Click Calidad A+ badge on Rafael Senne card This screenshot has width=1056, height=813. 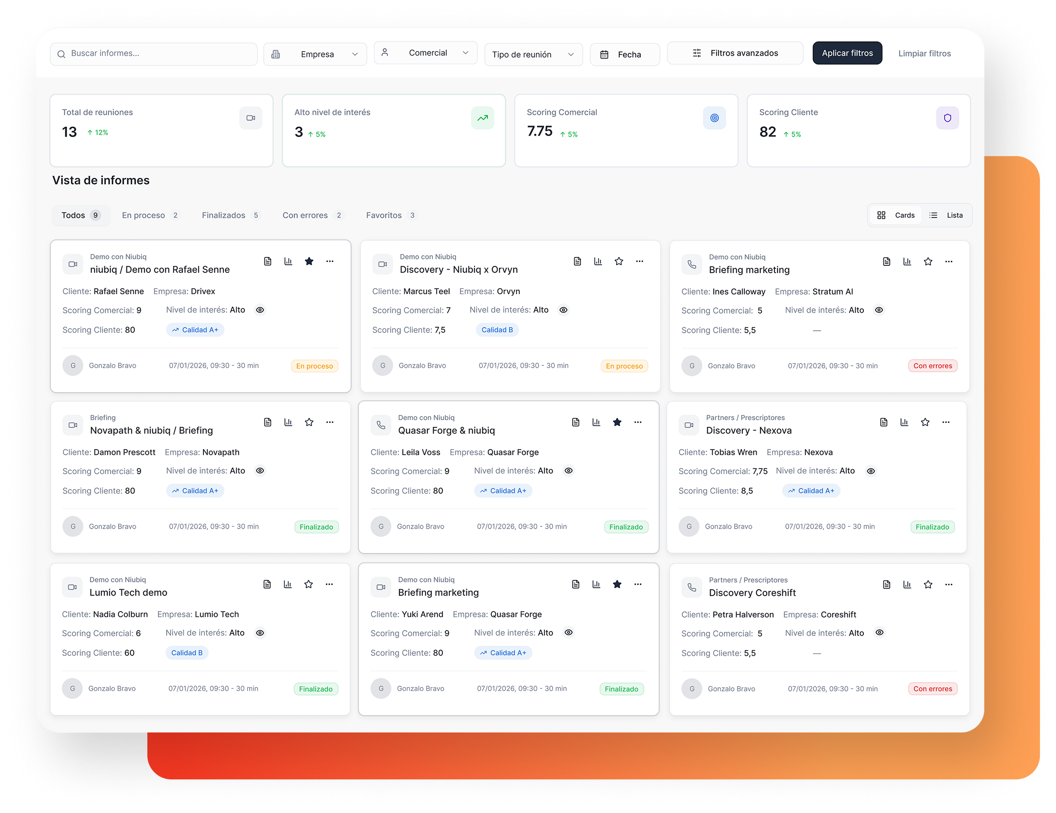(195, 330)
